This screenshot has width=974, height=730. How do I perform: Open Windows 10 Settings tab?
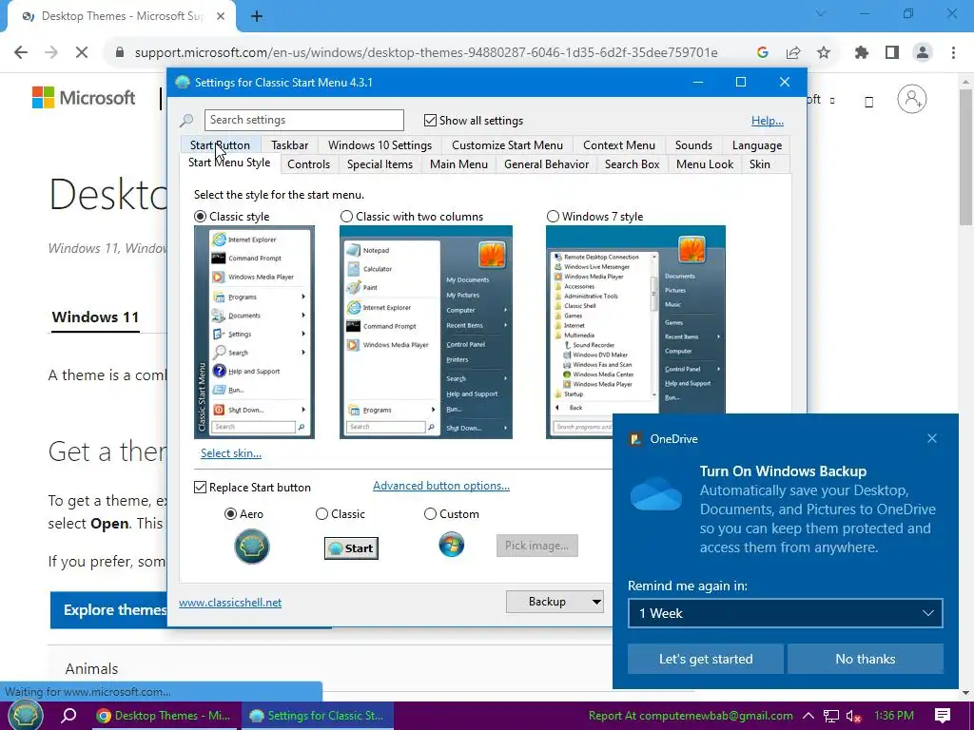380,145
